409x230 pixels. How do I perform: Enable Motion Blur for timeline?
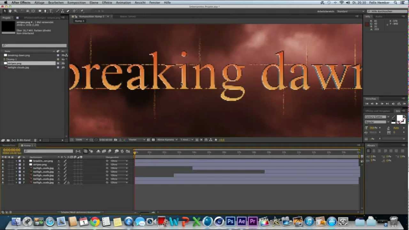click(110, 151)
